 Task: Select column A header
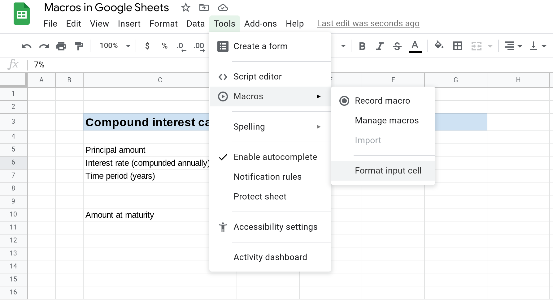(x=41, y=80)
